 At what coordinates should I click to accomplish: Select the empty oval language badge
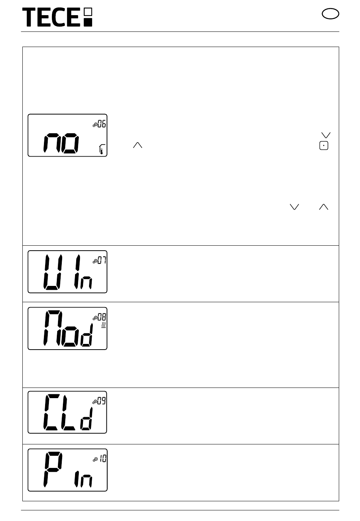(330, 14)
